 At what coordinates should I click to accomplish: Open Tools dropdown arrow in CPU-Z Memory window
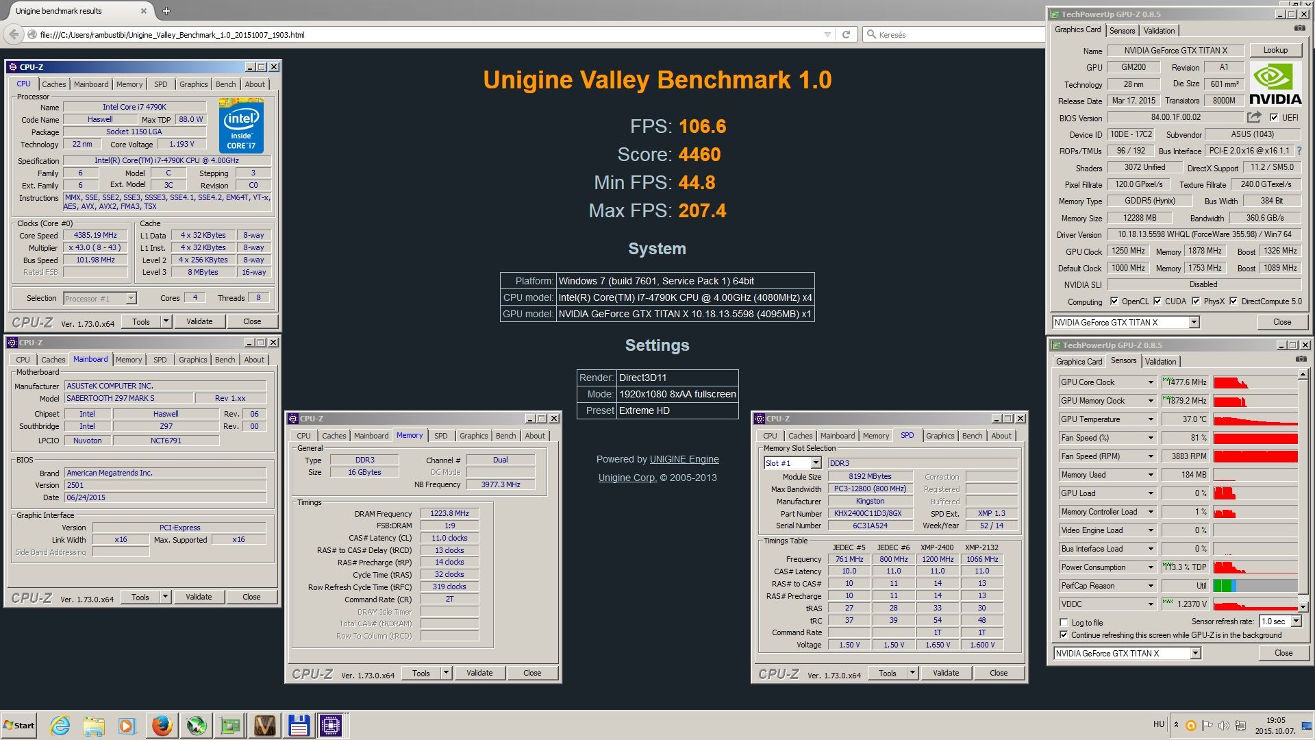(445, 673)
